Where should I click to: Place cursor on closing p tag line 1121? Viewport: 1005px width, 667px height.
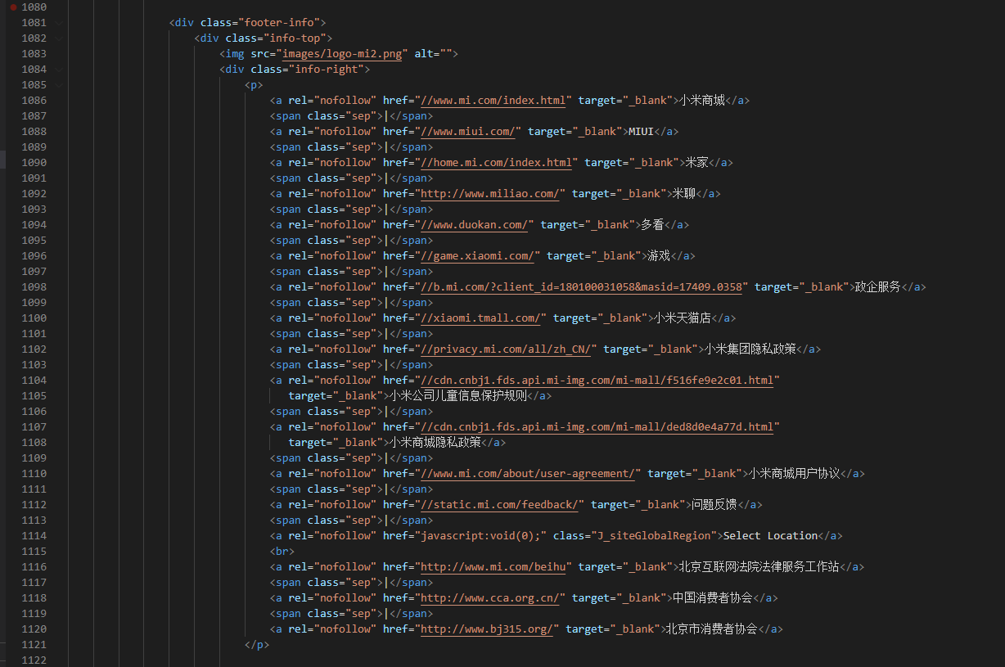tap(257, 644)
